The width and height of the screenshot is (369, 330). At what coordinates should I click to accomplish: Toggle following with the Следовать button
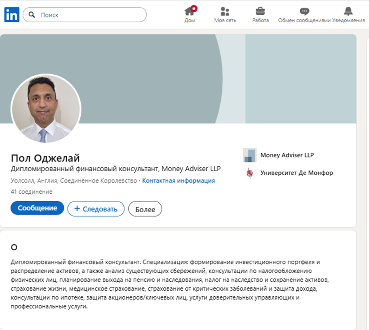(95, 208)
